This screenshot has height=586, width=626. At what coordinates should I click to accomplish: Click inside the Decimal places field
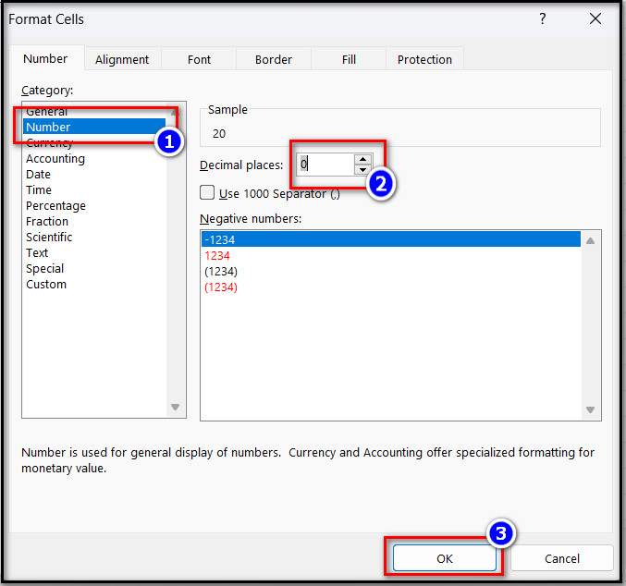click(324, 165)
